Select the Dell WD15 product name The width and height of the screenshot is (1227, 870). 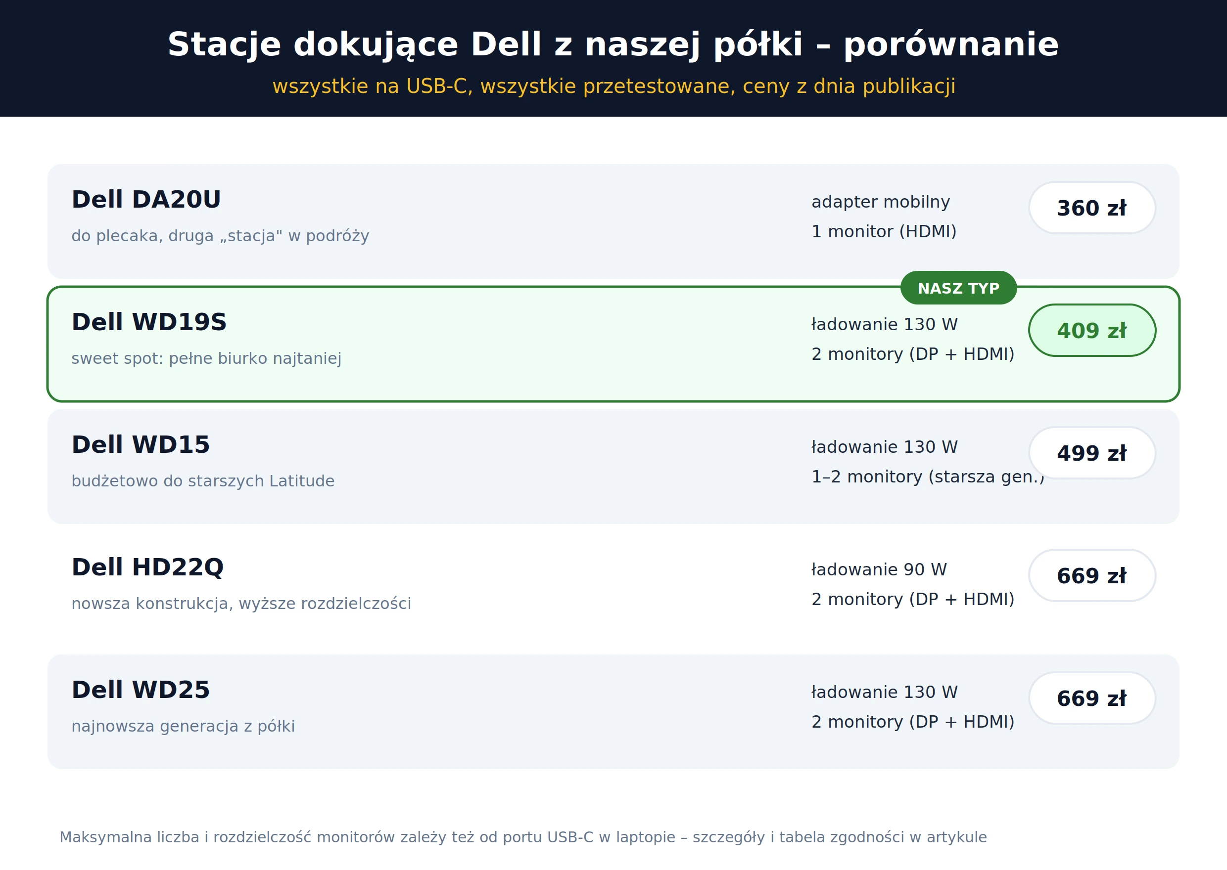click(x=141, y=445)
